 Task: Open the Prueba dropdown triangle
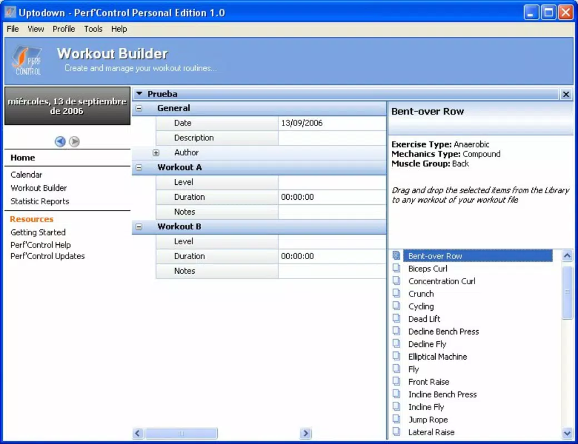coord(139,94)
